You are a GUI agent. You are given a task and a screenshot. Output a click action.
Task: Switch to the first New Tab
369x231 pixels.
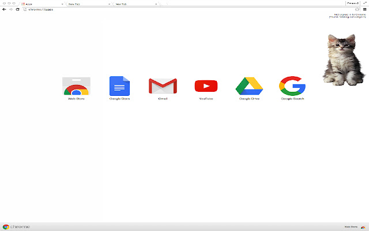(x=88, y=4)
